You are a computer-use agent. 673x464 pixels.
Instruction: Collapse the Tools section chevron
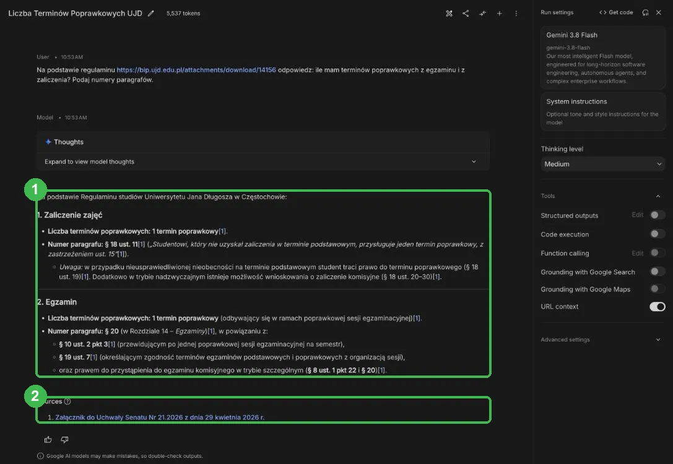[658, 196]
